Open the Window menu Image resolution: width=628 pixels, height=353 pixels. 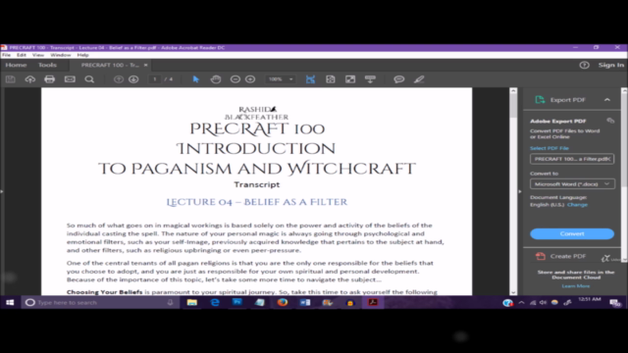tap(61, 55)
